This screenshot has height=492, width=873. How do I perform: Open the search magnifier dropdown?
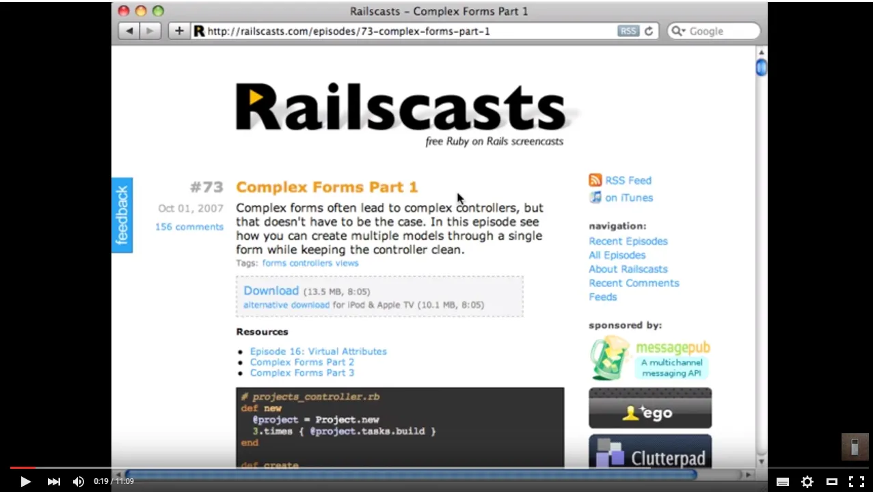[677, 31]
